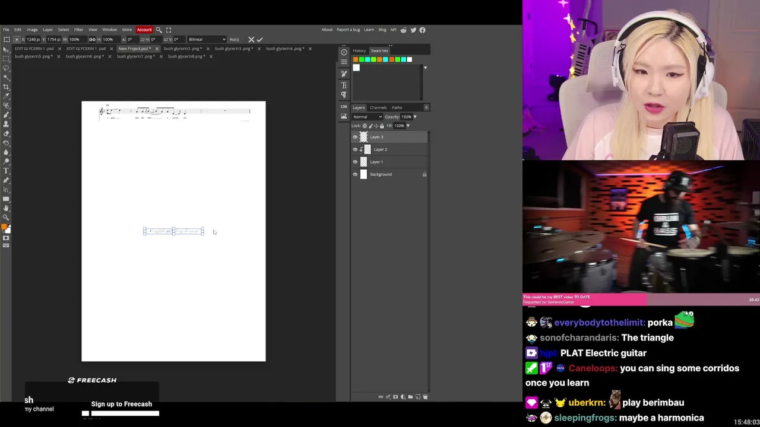Open the Properties sliders panel icon
This screenshot has height=427, width=760.
[x=344, y=62]
